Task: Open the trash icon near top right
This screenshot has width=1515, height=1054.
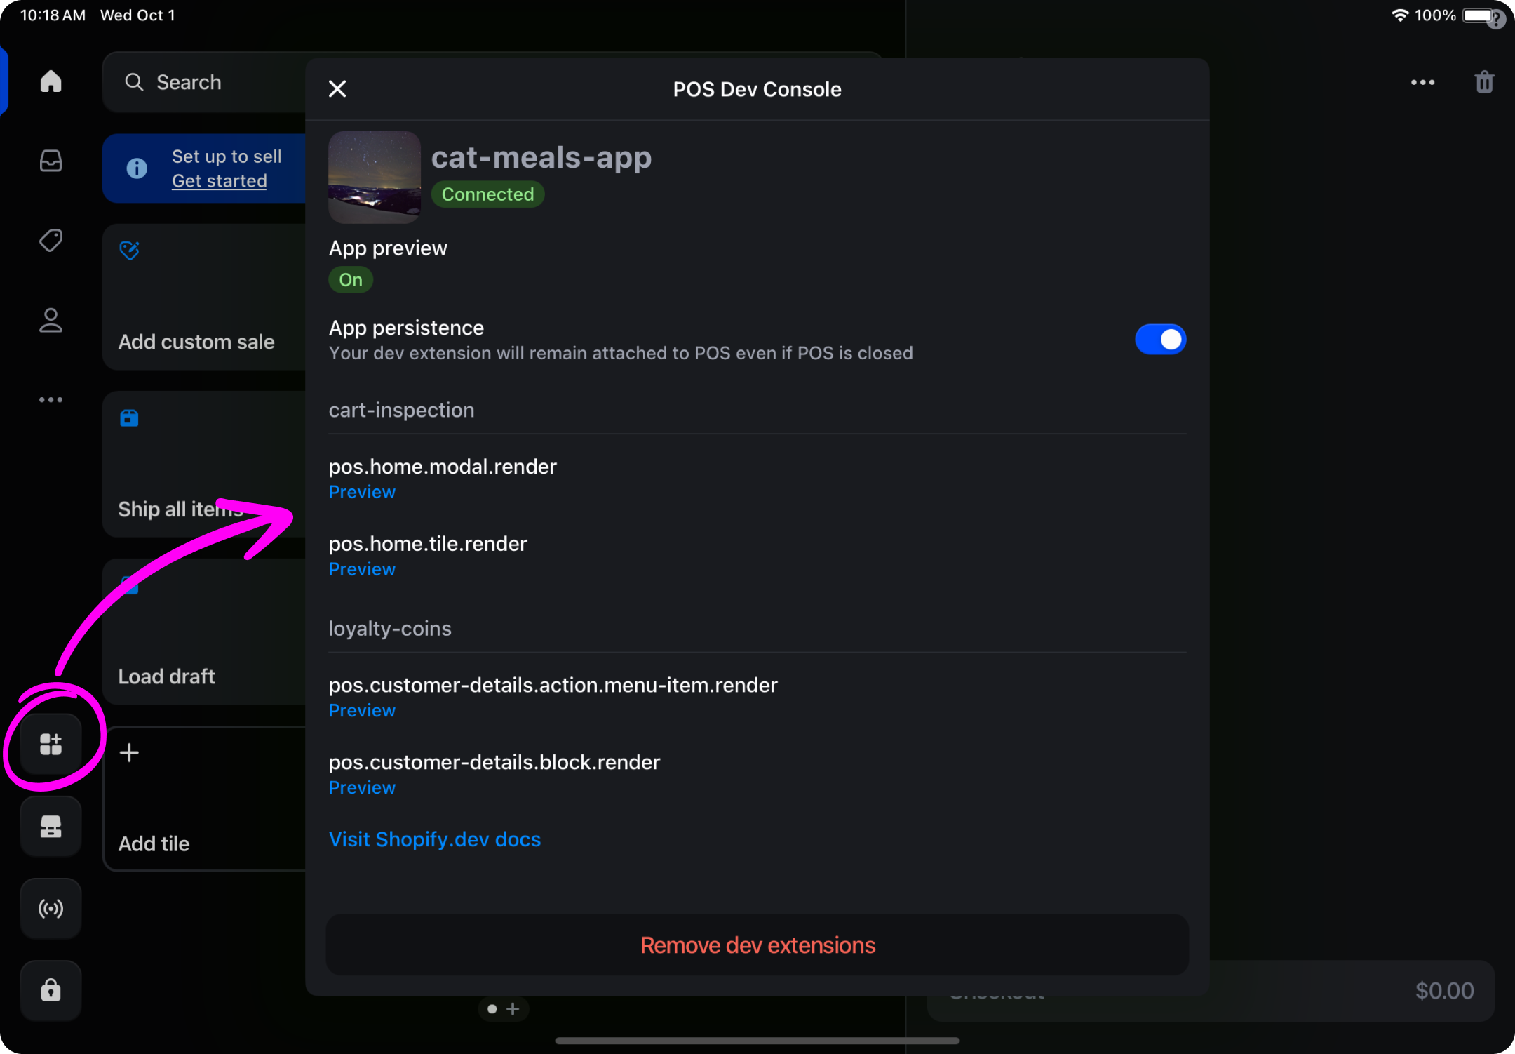Action: 1483,81
